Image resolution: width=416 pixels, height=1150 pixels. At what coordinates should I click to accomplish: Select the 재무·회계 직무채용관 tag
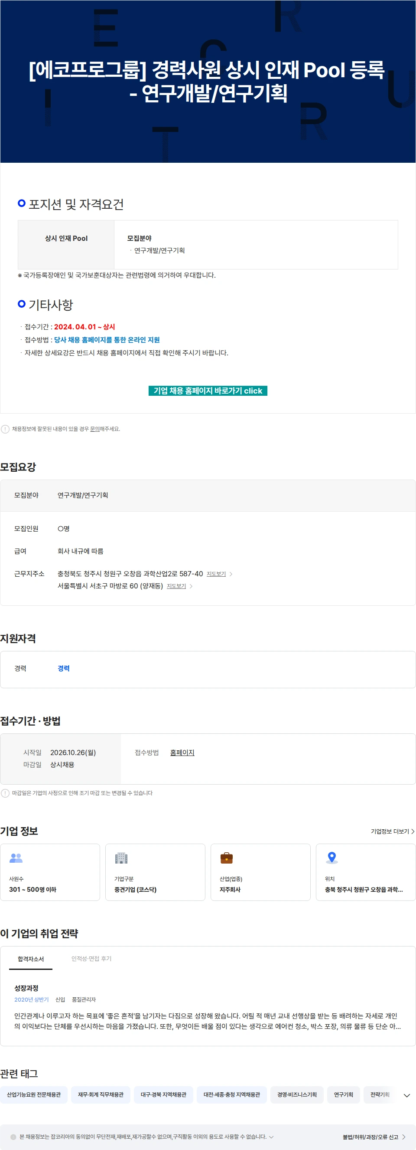click(x=101, y=1094)
